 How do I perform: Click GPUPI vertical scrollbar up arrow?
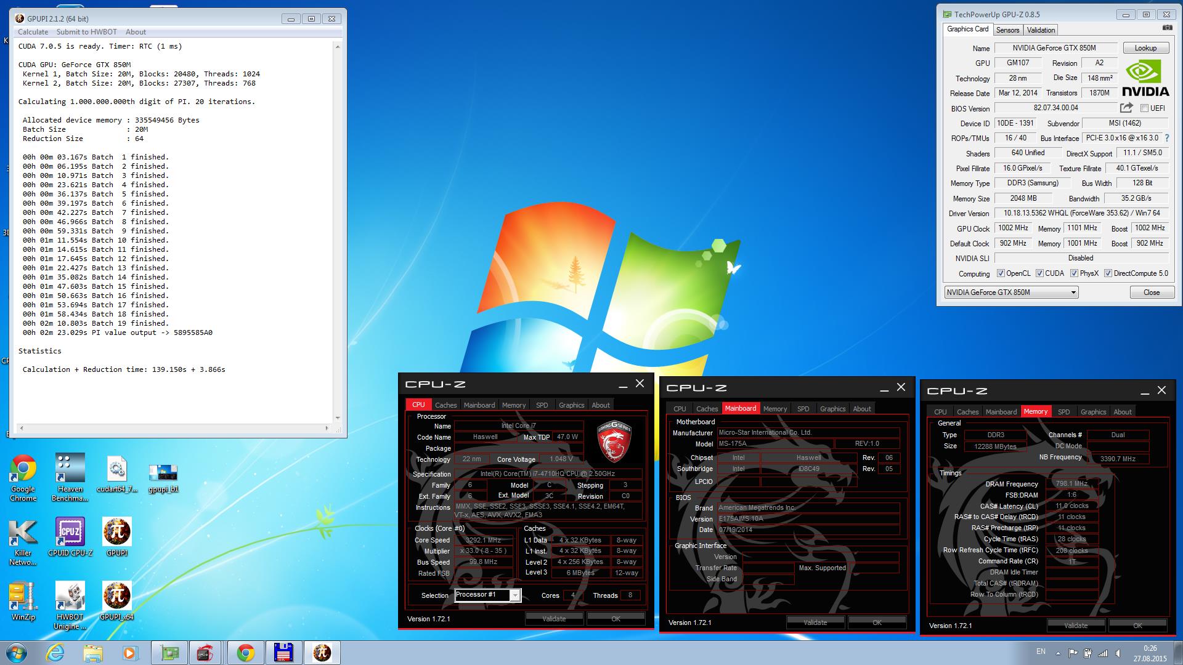click(338, 47)
